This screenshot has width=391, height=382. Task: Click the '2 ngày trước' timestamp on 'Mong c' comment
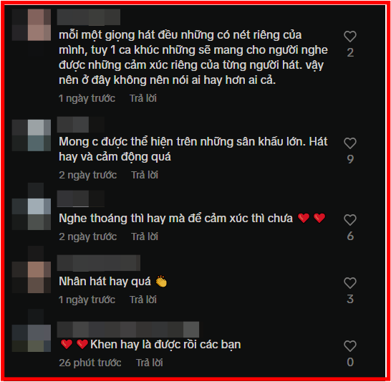pyautogui.click(x=88, y=175)
